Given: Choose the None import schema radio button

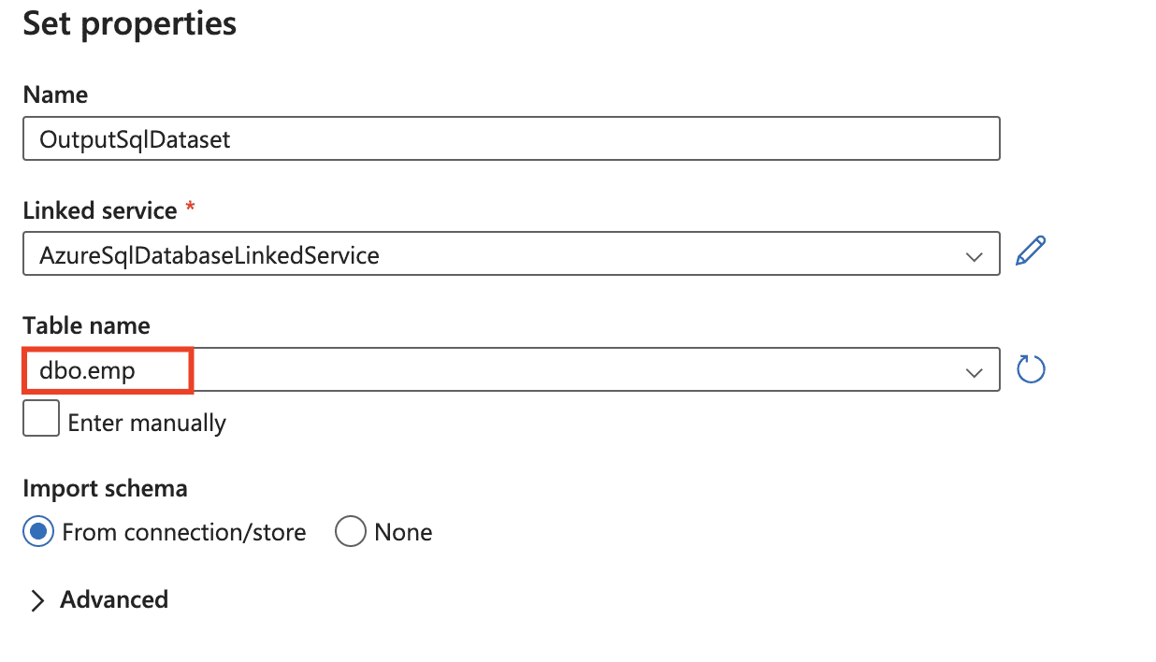Looking at the screenshot, I should (350, 532).
